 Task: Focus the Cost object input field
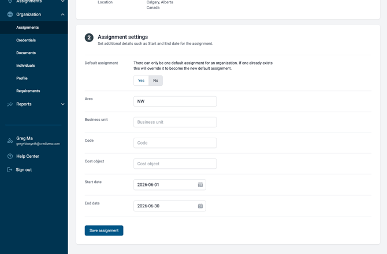[x=175, y=164]
